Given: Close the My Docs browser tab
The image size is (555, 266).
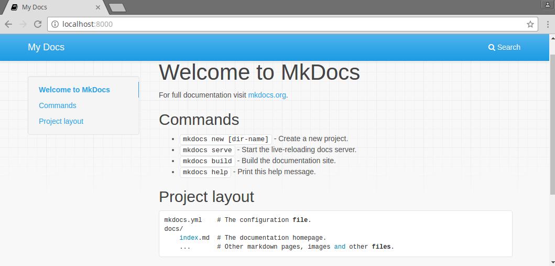Looking at the screenshot, I should (98, 7).
